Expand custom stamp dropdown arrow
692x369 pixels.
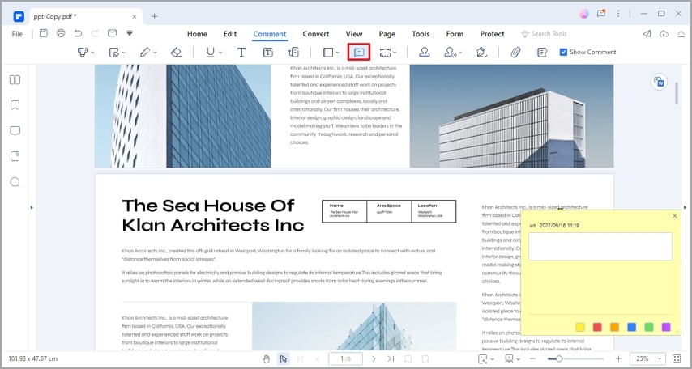(460, 53)
